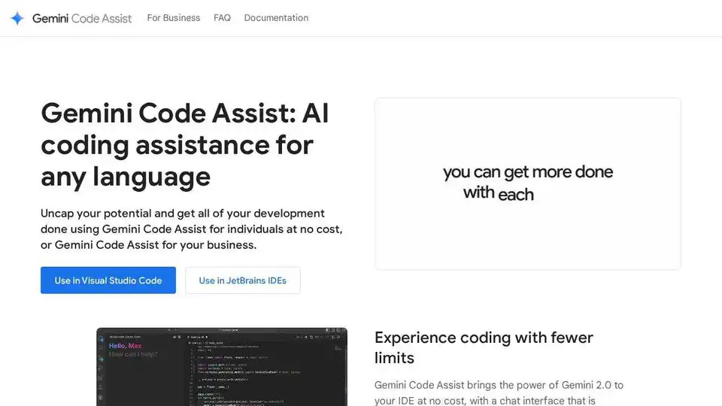This screenshot has height=406, width=722.
Task: Click 'Hello, Max' greeting in IDE screenshot
Action: tap(126, 346)
